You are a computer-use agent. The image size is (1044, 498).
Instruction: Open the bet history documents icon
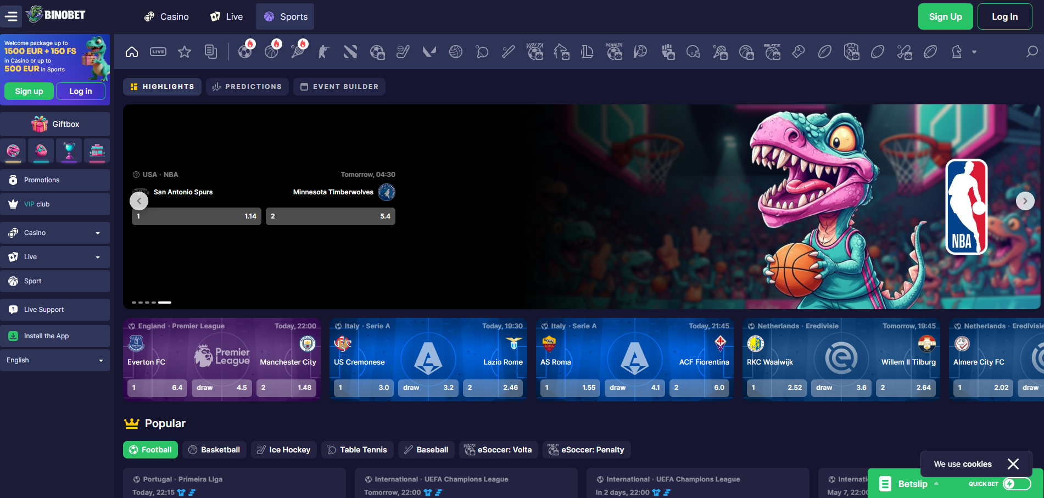211,52
